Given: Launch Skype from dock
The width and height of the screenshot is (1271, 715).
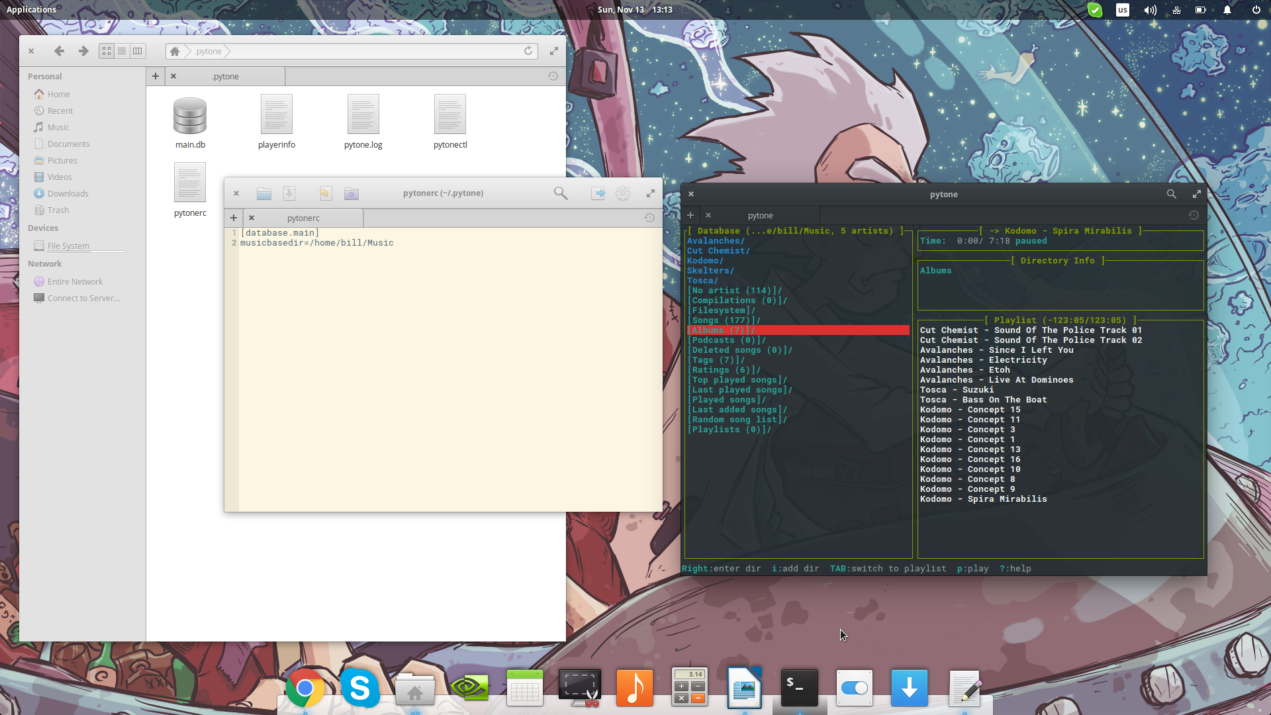Looking at the screenshot, I should coord(359,688).
